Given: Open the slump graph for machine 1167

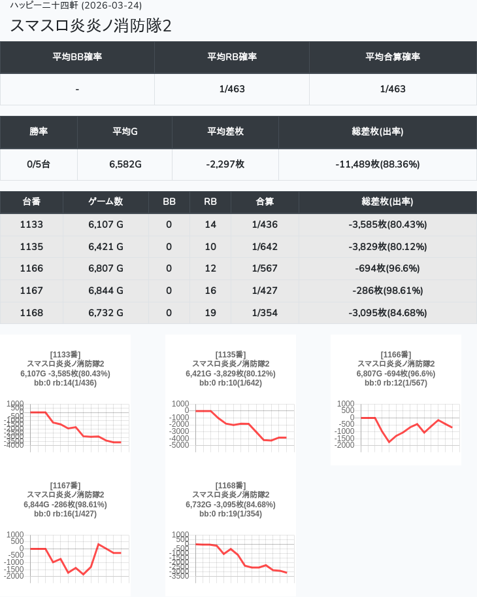Looking at the screenshot, I should click(x=65, y=555).
